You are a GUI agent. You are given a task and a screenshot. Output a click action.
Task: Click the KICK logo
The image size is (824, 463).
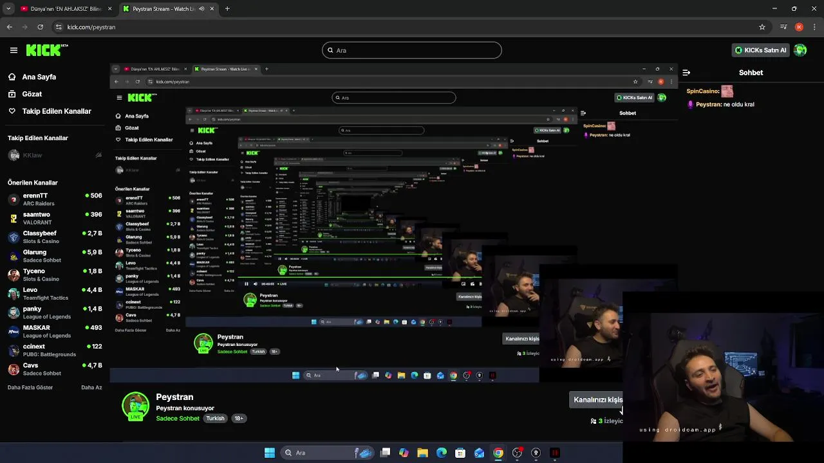[x=47, y=50]
